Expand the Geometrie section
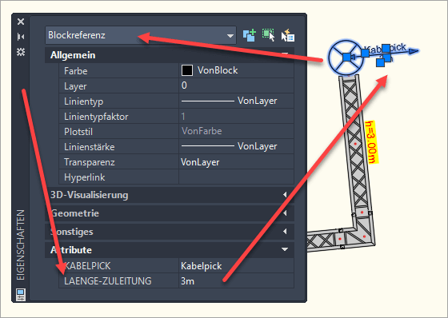Image resolution: width=448 pixels, height=318 pixels. pos(285,213)
